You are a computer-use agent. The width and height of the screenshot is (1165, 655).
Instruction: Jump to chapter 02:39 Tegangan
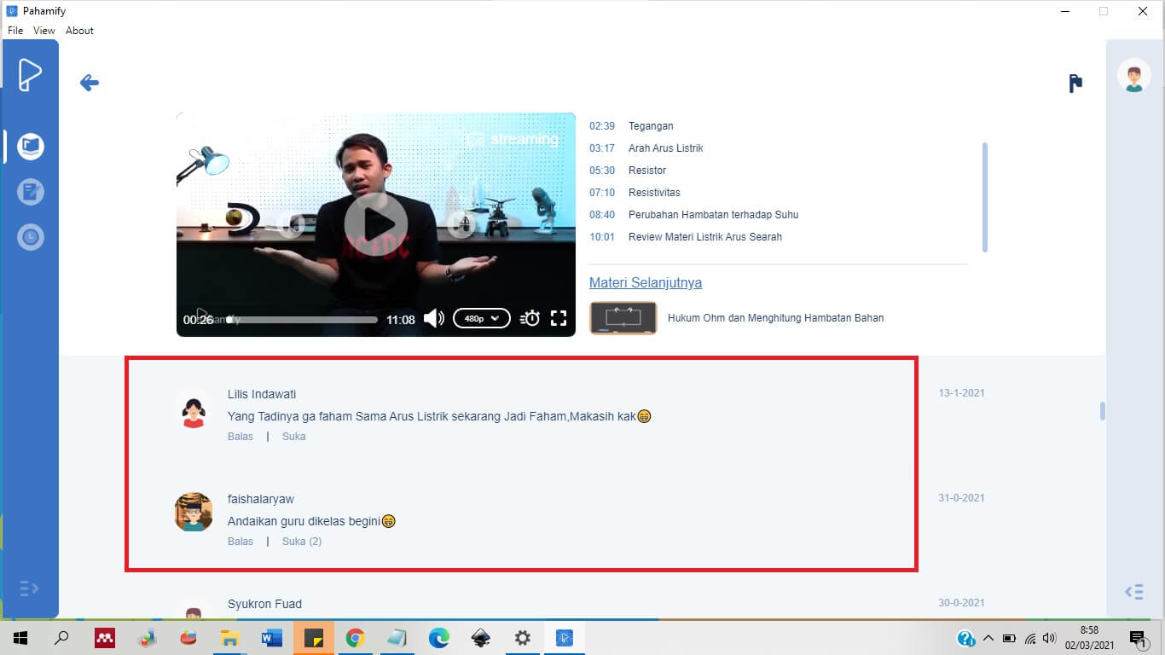coord(631,126)
